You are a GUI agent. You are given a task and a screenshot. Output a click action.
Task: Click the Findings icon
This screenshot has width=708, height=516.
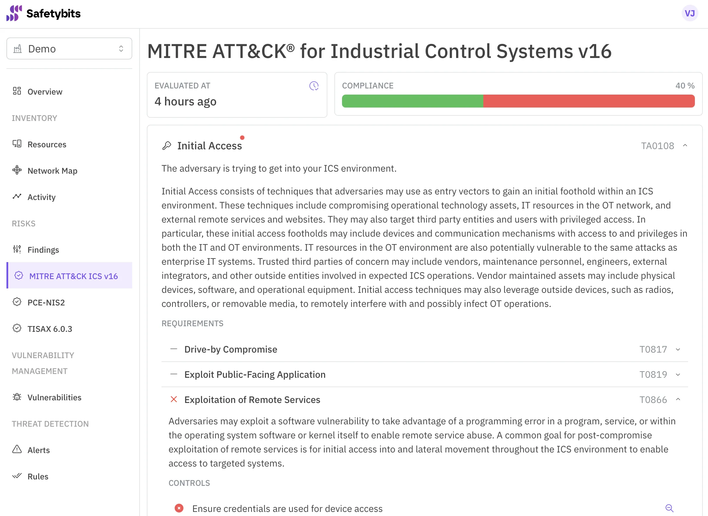(x=18, y=250)
